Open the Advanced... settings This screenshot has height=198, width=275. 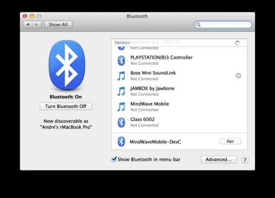tap(219, 159)
